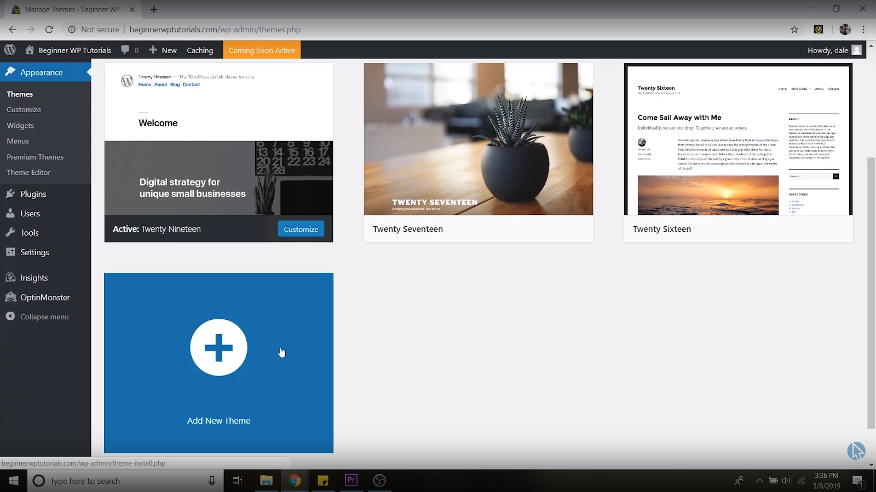
Task: Select the Twenty Sixteen theme thumbnail
Action: (x=738, y=139)
